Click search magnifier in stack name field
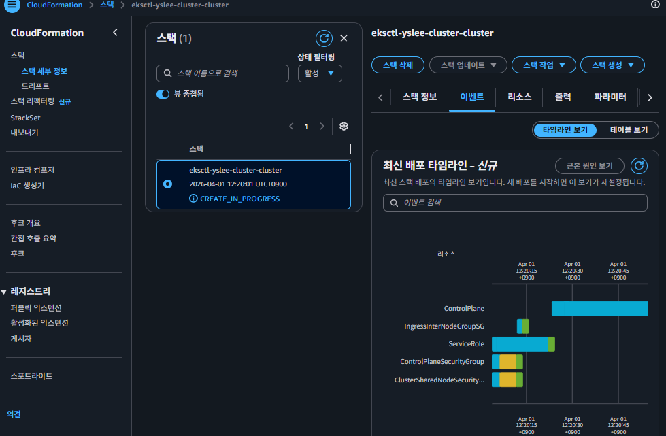The width and height of the screenshot is (666, 436). pos(168,73)
